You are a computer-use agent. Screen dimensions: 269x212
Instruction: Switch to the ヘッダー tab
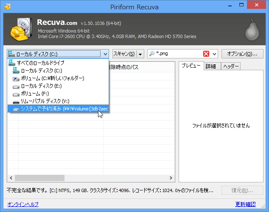pos(231,66)
